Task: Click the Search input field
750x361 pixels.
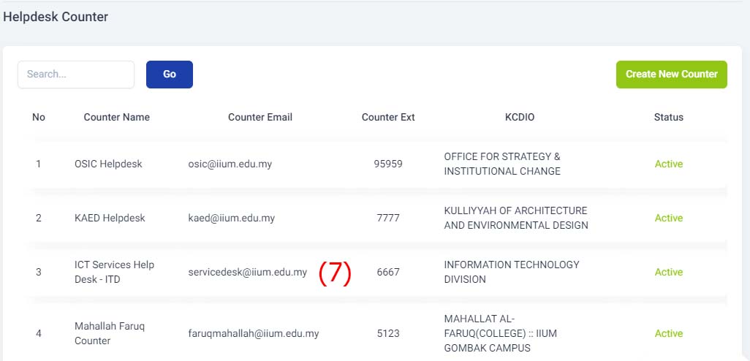Action: [76, 75]
